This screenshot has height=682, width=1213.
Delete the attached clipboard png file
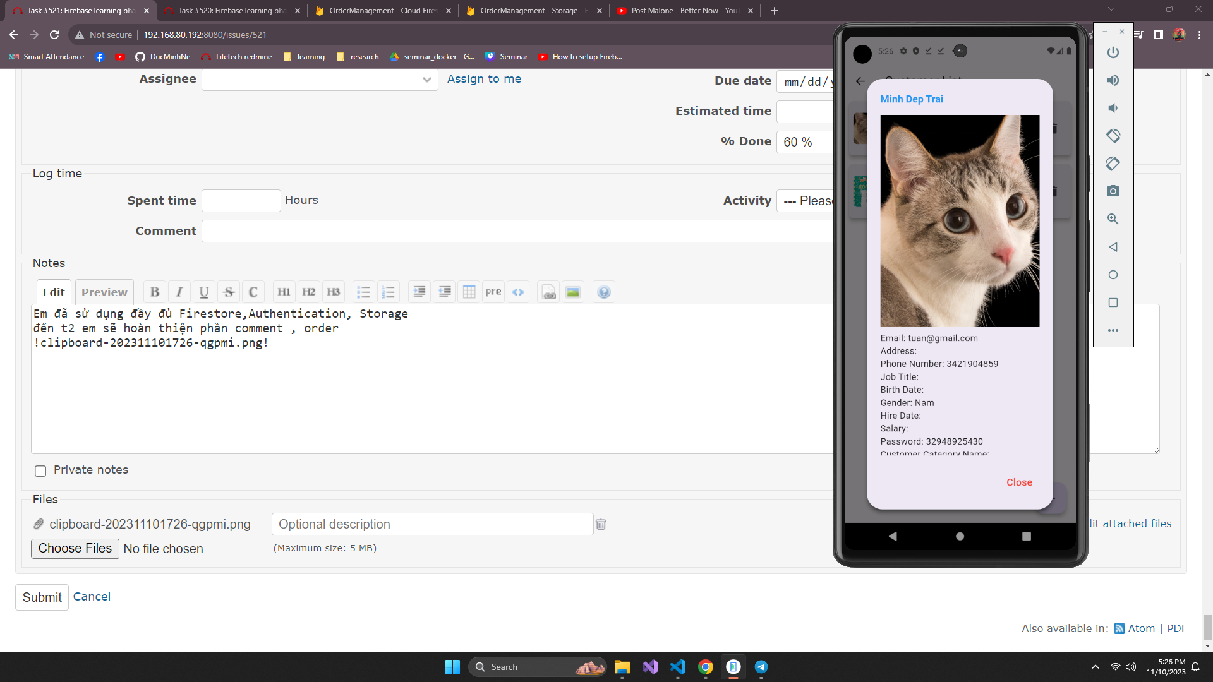point(601,524)
